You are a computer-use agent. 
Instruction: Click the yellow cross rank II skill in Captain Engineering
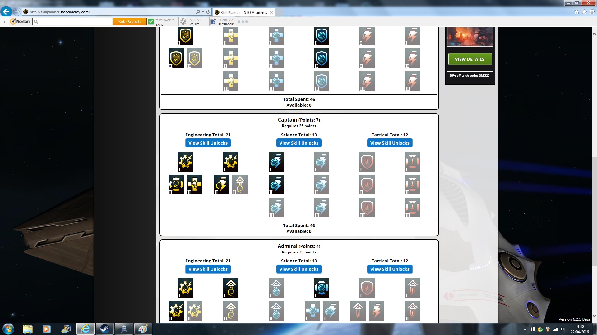(194, 185)
